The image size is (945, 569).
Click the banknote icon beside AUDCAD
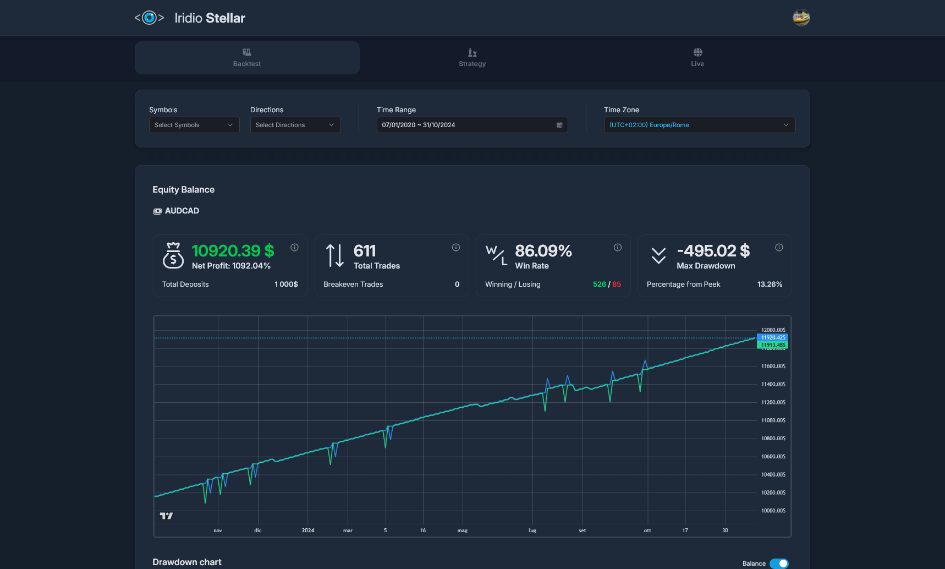[x=157, y=211]
